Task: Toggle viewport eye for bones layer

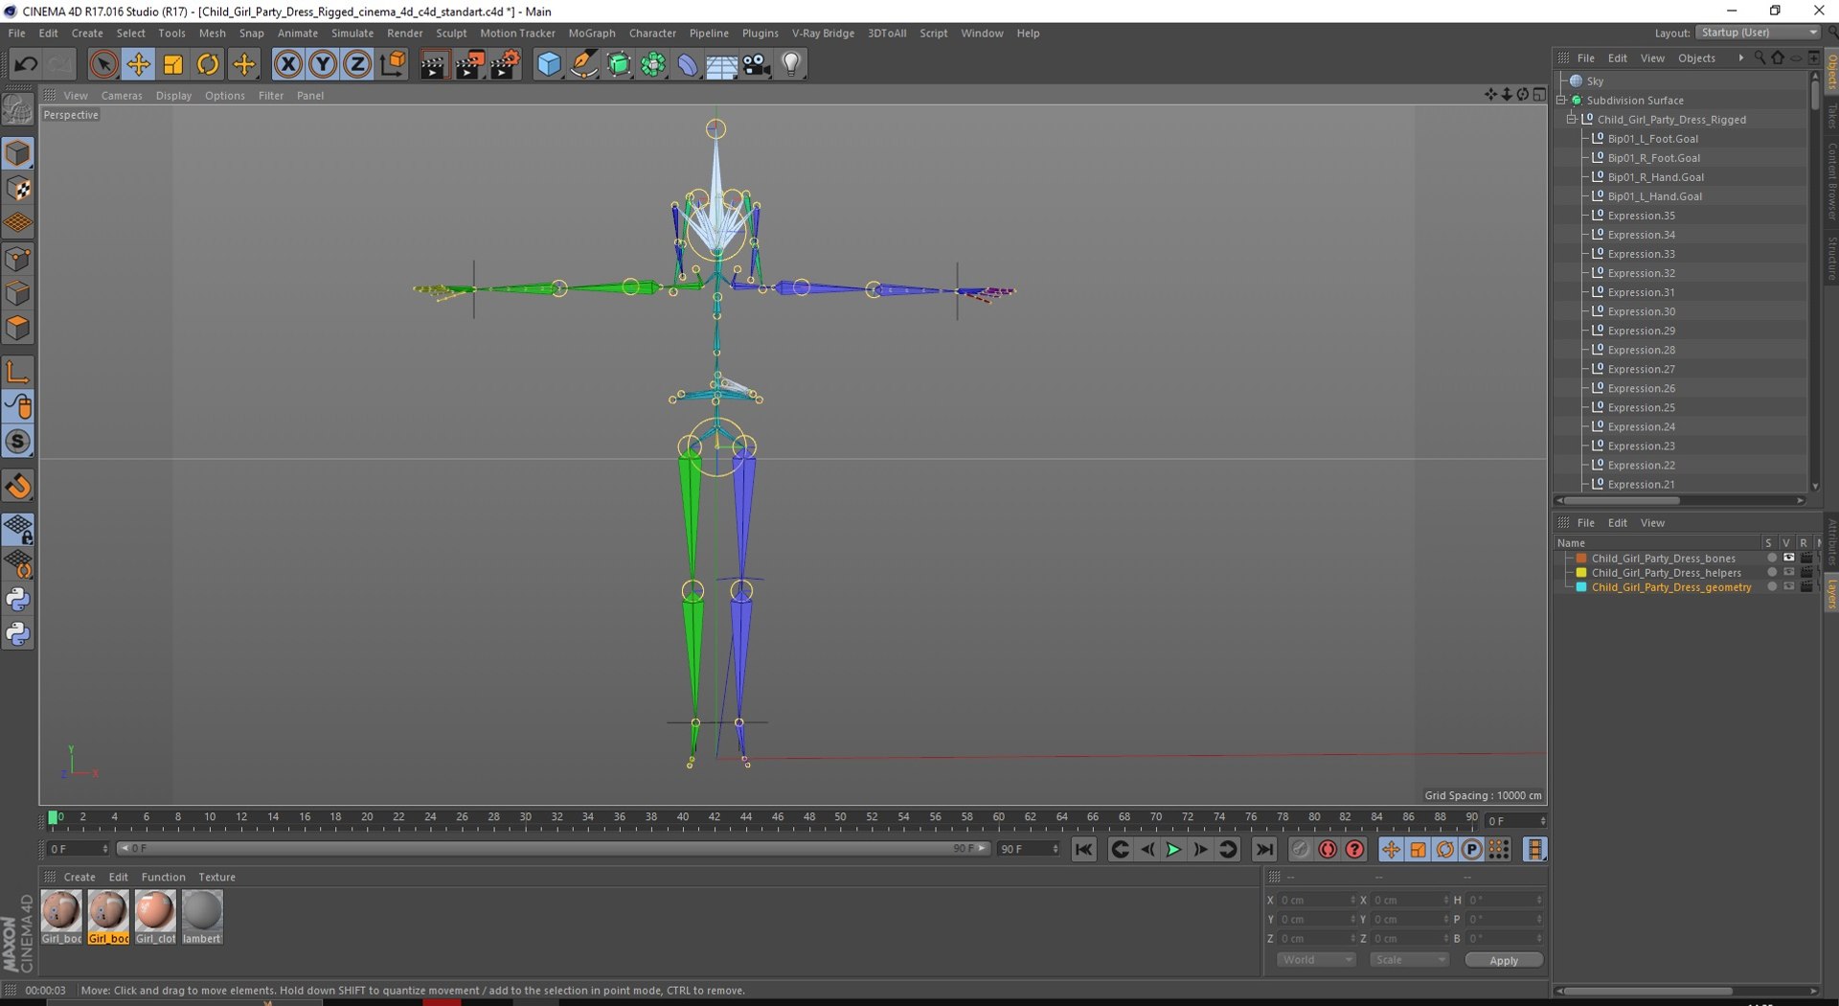Action: [1788, 558]
